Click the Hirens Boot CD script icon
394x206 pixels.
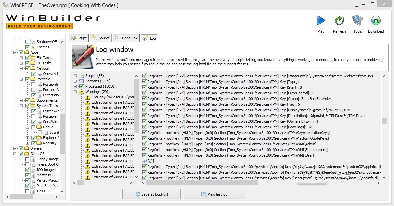33,165
